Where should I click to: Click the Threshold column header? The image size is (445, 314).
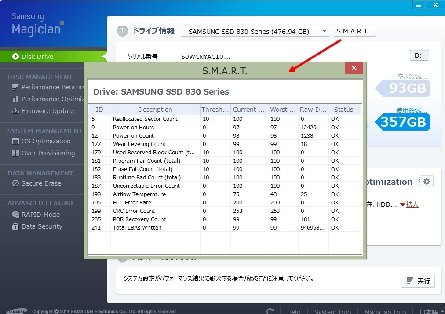(x=215, y=110)
